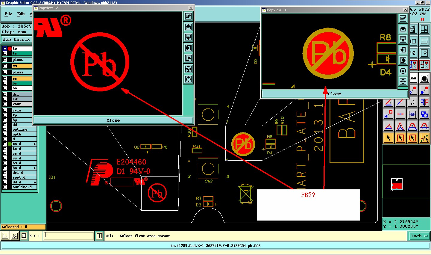Click zoom out icon in Popview - 2
Screen dimensions: 431x255
188,79
